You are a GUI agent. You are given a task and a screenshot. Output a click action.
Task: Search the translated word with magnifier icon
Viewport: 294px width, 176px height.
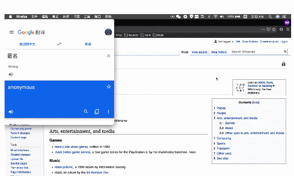(x=86, y=112)
